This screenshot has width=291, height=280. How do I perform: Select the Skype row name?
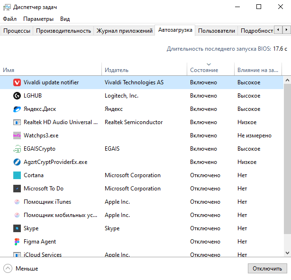(31, 228)
